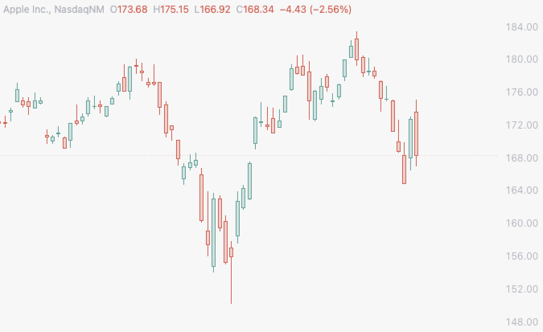Click the 168.00 price axis label
The height and width of the screenshot is (332, 543).
pyautogui.click(x=522, y=158)
